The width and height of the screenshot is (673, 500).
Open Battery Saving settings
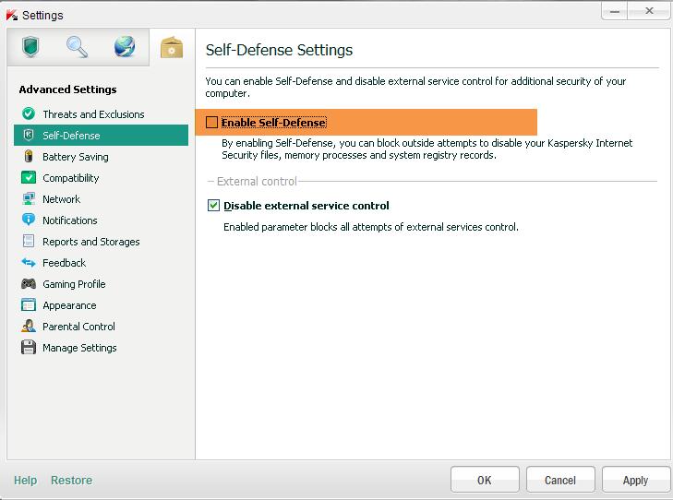point(101,157)
